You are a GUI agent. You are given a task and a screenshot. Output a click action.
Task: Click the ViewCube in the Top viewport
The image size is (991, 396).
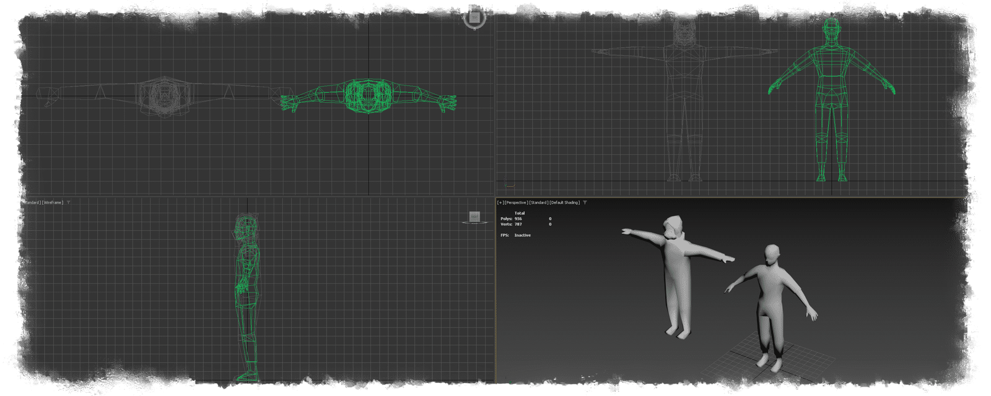(x=474, y=18)
